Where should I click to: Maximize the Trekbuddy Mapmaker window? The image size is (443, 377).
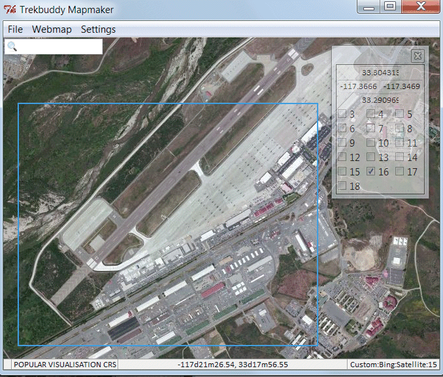pos(390,7)
